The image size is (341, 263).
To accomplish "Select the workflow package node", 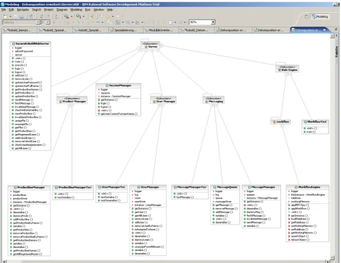I will click(281, 121).
